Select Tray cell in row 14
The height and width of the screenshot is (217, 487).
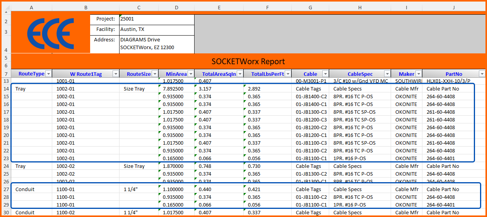coord(32,89)
